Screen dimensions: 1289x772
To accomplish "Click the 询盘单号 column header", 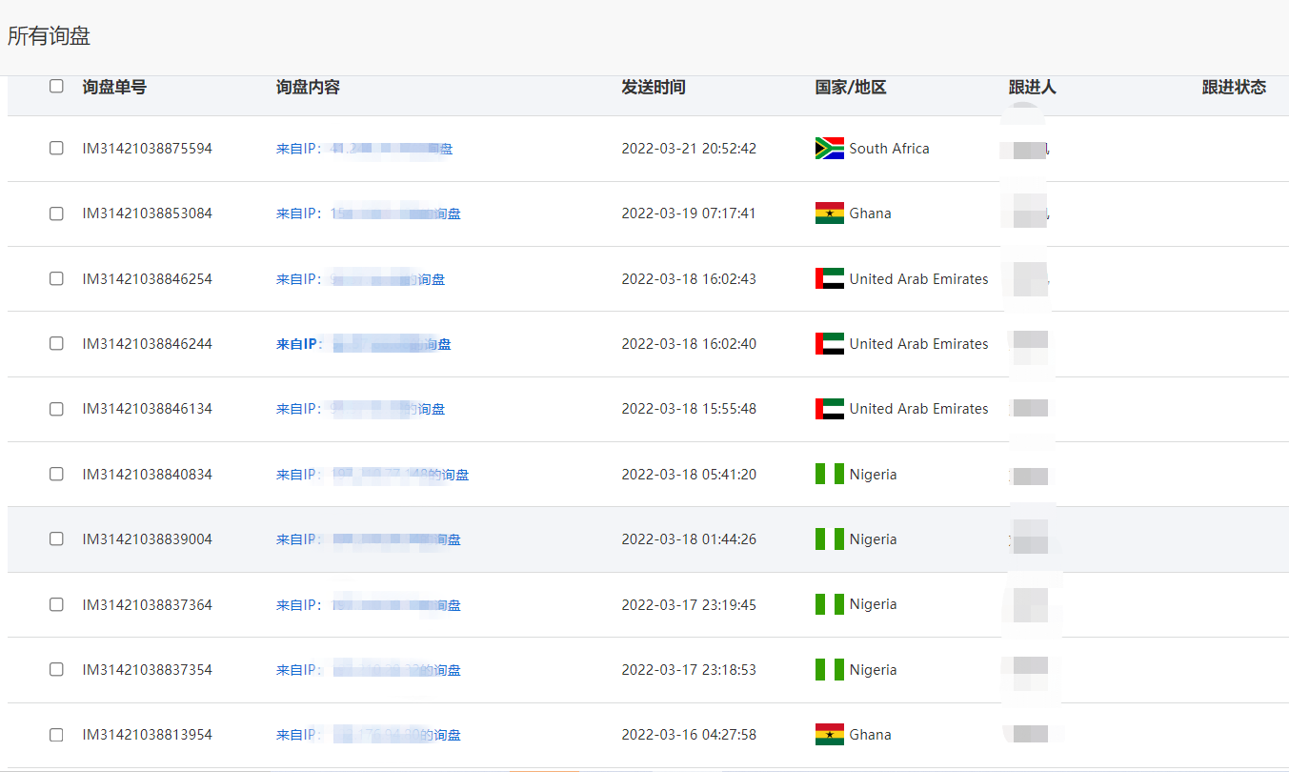I will point(114,88).
